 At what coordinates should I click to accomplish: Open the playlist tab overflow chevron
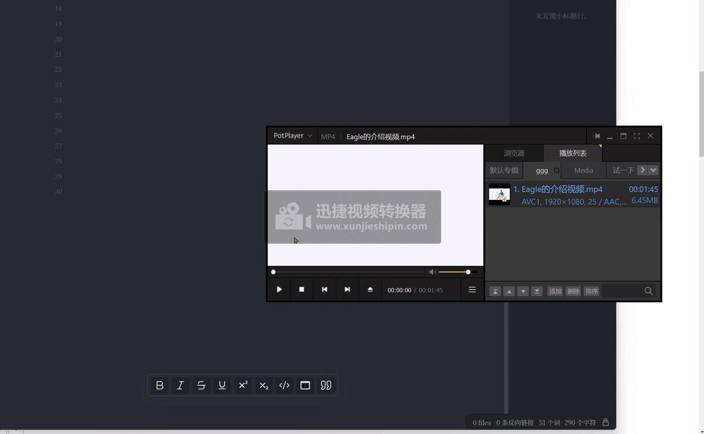coord(652,170)
